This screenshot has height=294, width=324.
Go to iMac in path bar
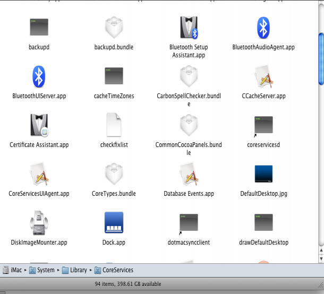[16, 270]
